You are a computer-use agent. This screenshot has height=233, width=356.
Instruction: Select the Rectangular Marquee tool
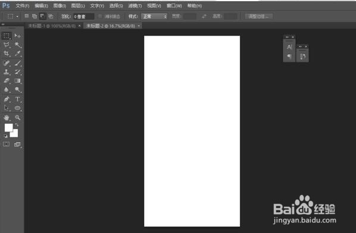(7, 36)
